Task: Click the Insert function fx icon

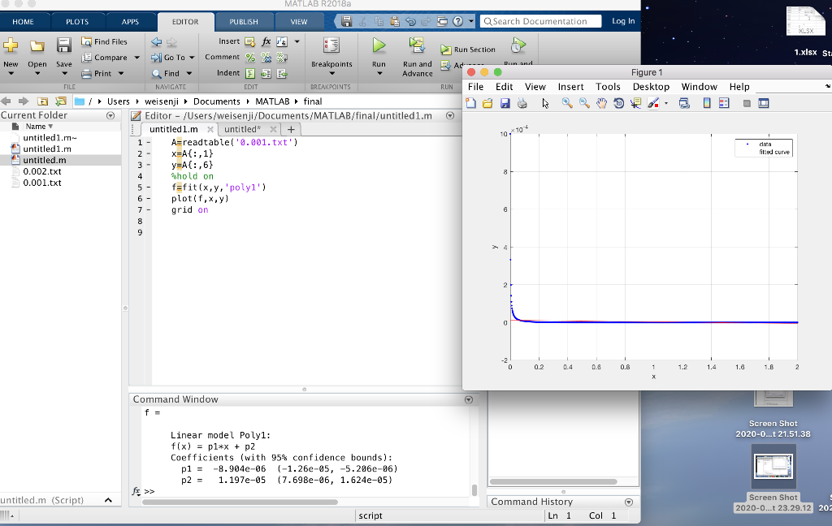Action: tap(265, 41)
